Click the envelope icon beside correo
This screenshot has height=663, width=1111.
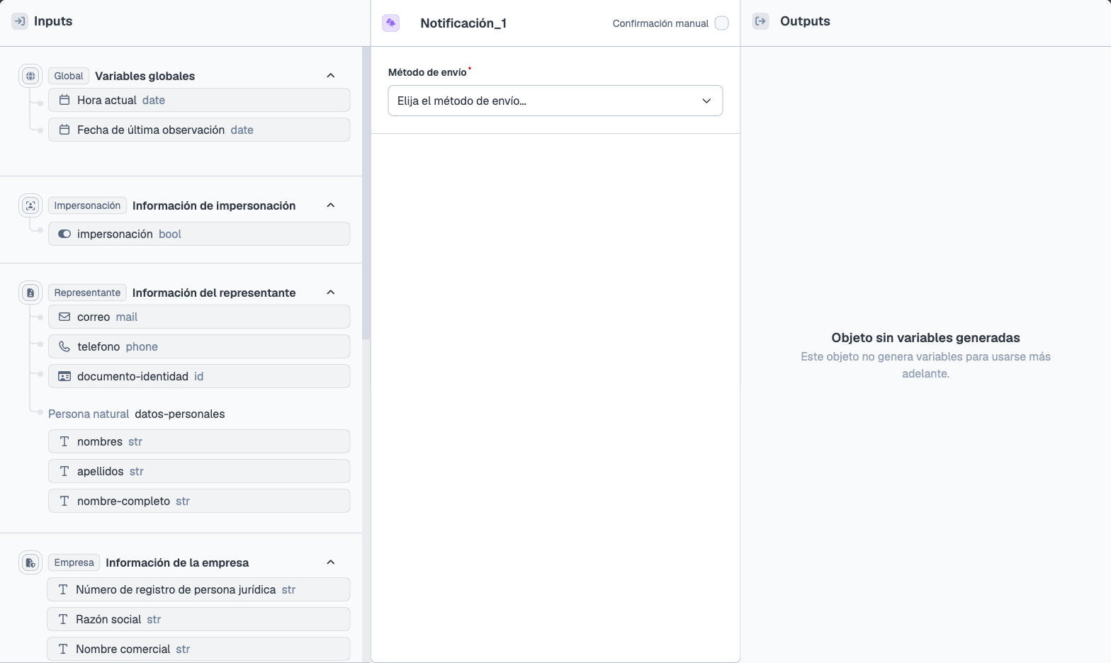tap(64, 317)
